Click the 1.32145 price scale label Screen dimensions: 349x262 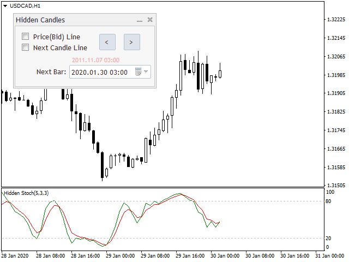tap(336, 38)
